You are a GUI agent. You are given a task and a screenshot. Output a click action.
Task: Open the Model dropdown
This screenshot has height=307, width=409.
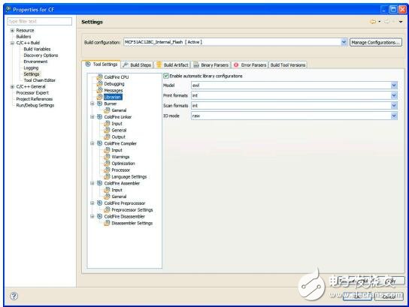point(394,85)
